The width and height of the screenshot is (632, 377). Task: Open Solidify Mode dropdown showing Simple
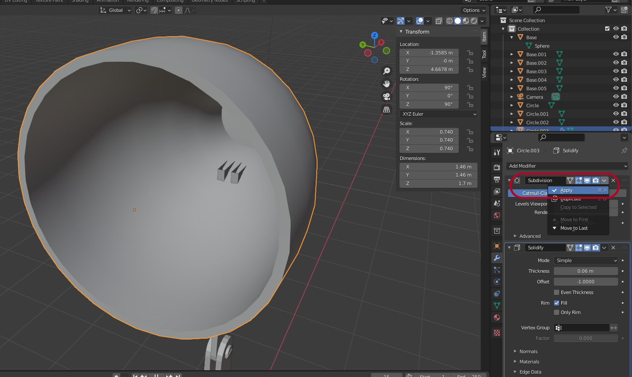(x=586, y=260)
